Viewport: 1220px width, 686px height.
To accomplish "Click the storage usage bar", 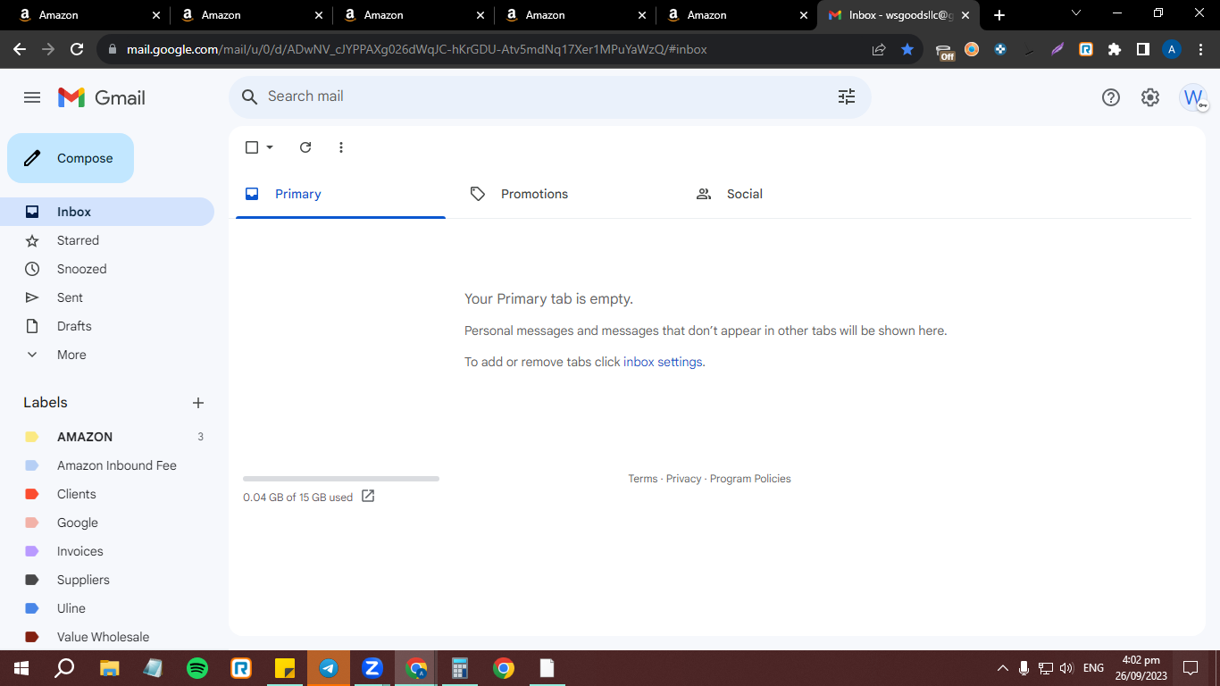I will point(341,479).
